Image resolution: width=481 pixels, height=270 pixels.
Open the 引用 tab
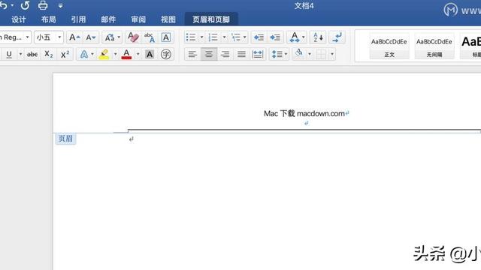(78, 19)
